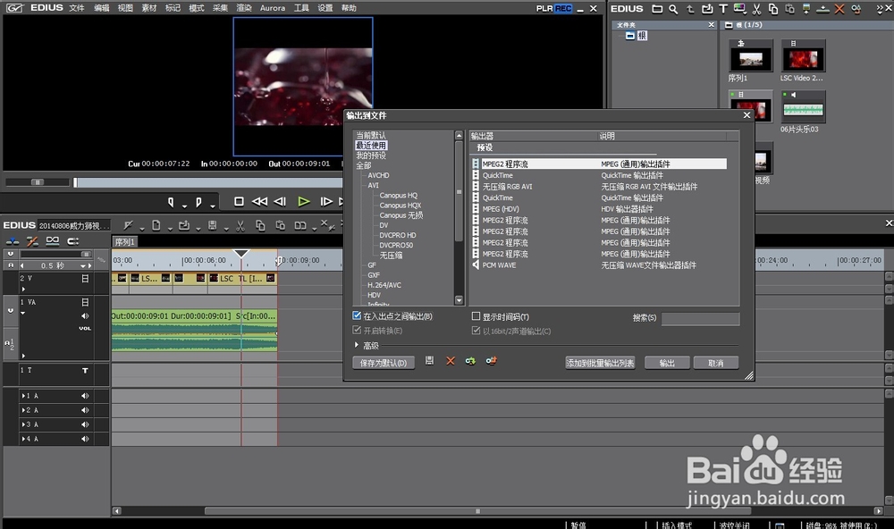The width and height of the screenshot is (894, 529).
Task: Switch to the 序列1 timeline tab
Action: 124,241
